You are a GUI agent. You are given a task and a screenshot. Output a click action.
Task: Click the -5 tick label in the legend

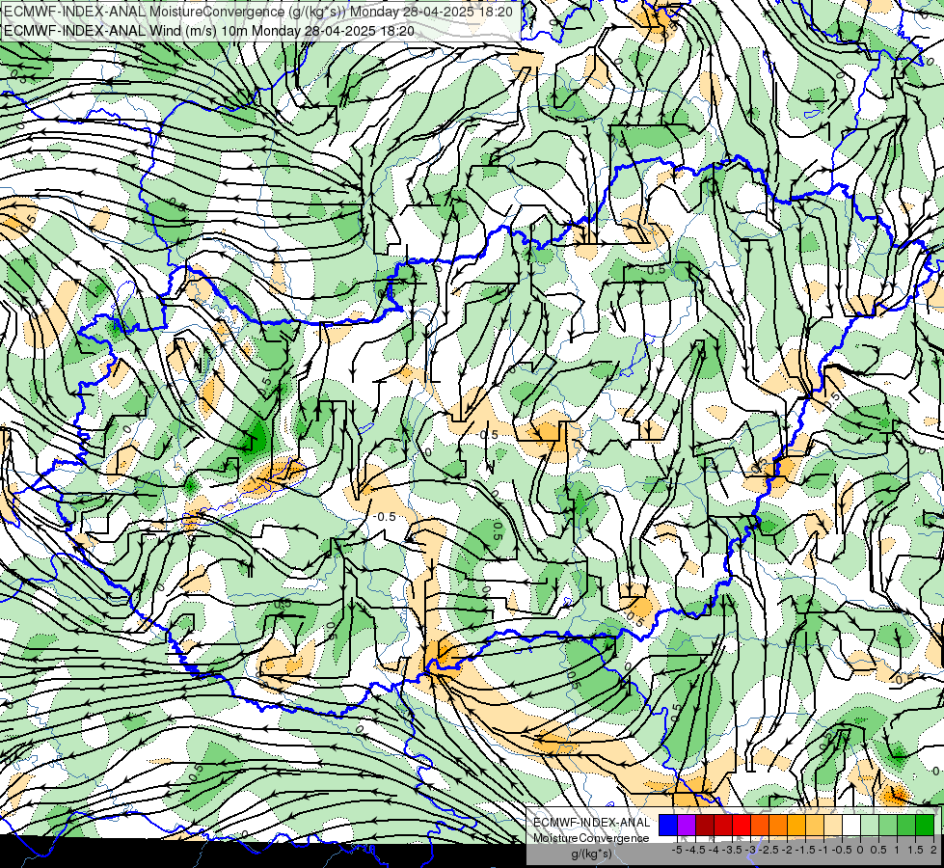[677, 850]
